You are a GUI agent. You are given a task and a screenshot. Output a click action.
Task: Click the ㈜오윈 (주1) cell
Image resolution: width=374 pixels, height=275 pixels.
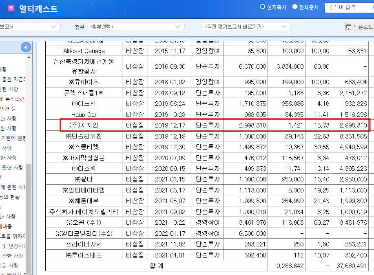84,222
